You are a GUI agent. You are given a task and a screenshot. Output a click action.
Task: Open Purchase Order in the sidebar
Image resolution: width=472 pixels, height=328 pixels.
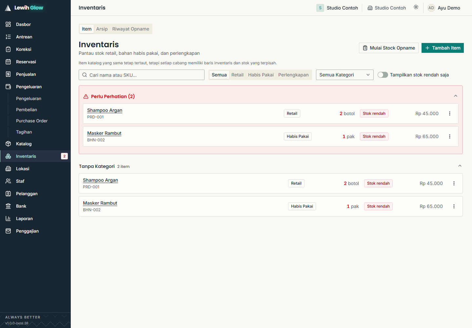[32, 121]
